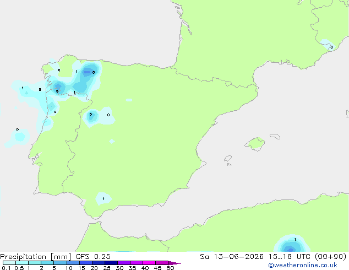
Task: Click the above-50 arrow at legend end
Action: coord(174,263)
